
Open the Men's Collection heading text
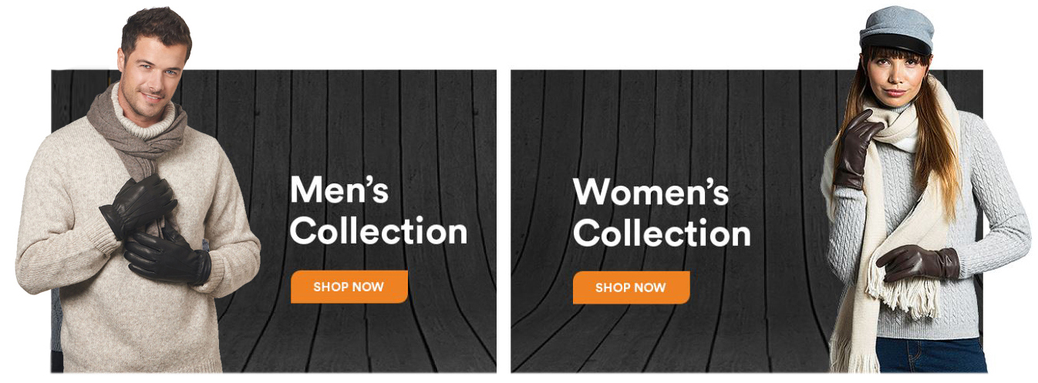coord(379,210)
